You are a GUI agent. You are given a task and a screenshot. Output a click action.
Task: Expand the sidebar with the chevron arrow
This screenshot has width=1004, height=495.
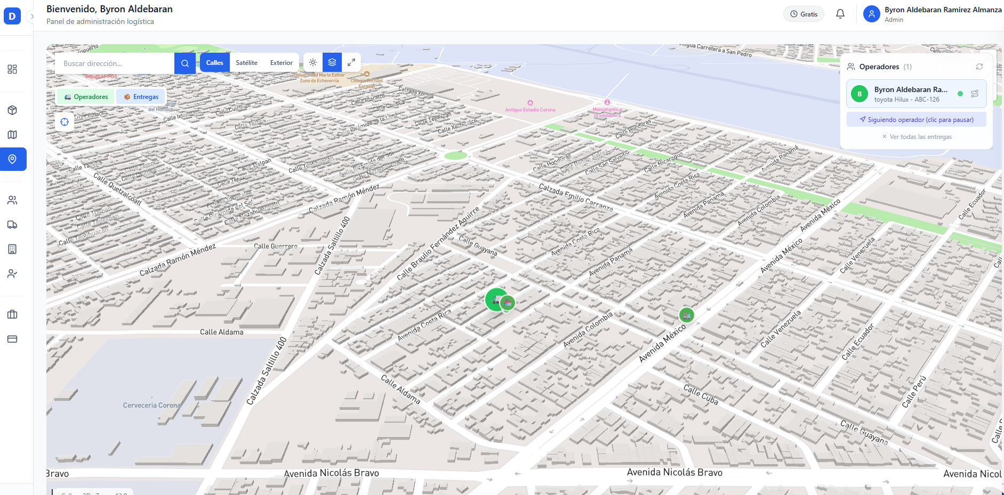tap(32, 16)
